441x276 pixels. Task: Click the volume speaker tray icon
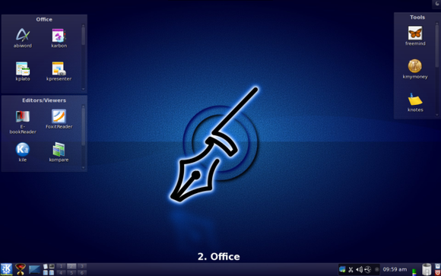pos(359,269)
